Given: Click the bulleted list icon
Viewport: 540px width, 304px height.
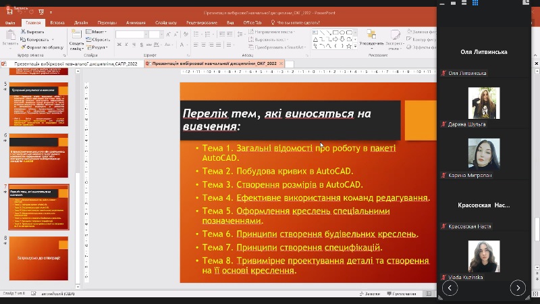Looking at the screenshot, I should 196,34.
